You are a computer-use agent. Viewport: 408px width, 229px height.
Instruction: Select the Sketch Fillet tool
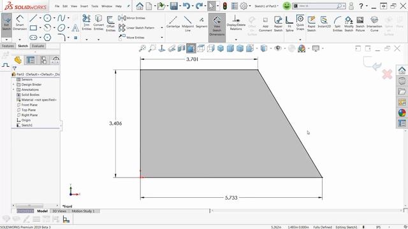[61, 38]
